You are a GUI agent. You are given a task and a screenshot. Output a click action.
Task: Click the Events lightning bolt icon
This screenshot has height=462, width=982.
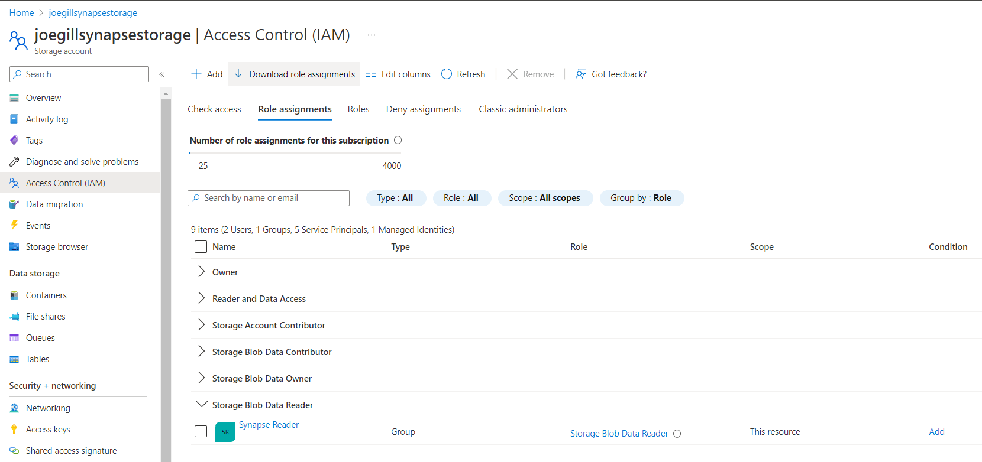14,226
